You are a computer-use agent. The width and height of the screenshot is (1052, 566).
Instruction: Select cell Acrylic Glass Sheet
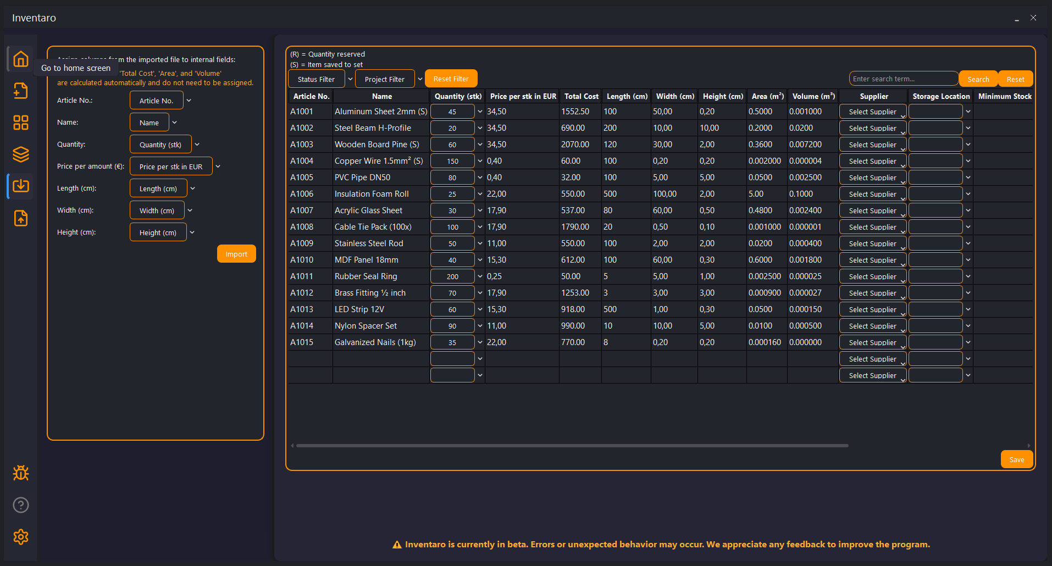point(381,210)
